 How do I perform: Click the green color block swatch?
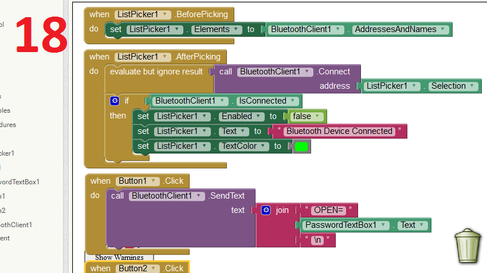pyautogui.click(x=301, y=147)
